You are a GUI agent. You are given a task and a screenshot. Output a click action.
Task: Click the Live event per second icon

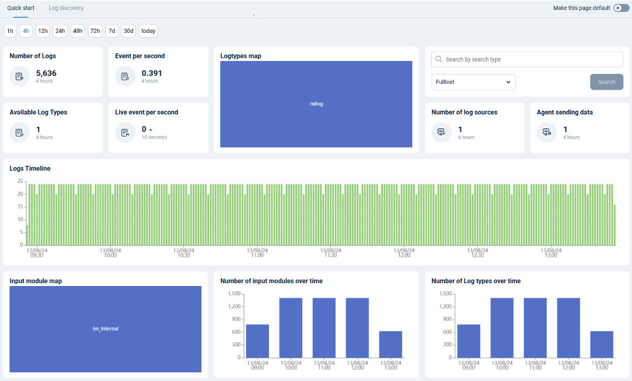(x=125, y=132)
